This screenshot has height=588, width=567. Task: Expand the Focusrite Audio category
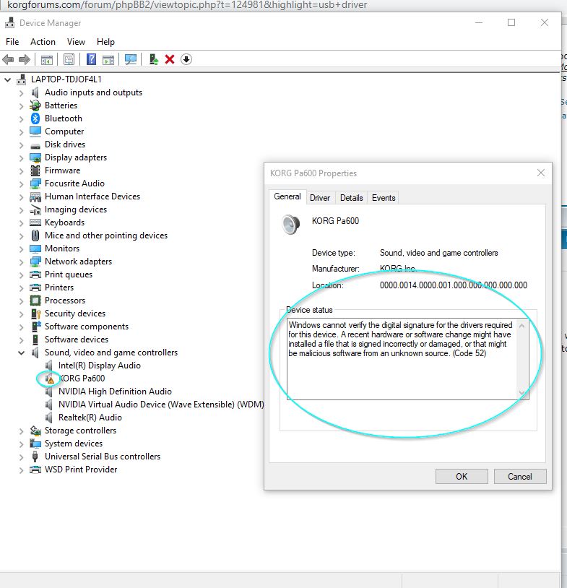tap(21, 183)
